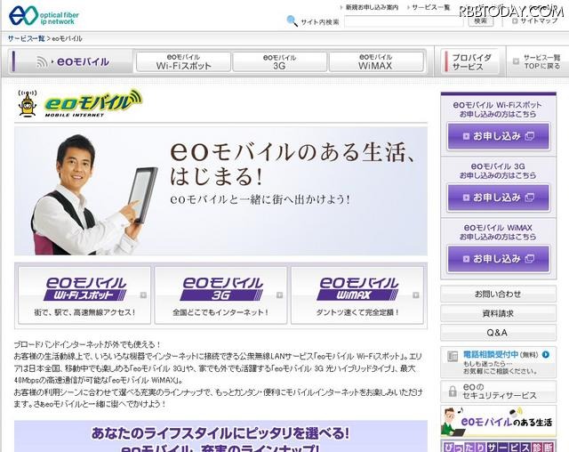Click お申し込み button for eoモバイル WiMAX
The width and height of the screenshot is (569, 452).
(x=498, y=259)
